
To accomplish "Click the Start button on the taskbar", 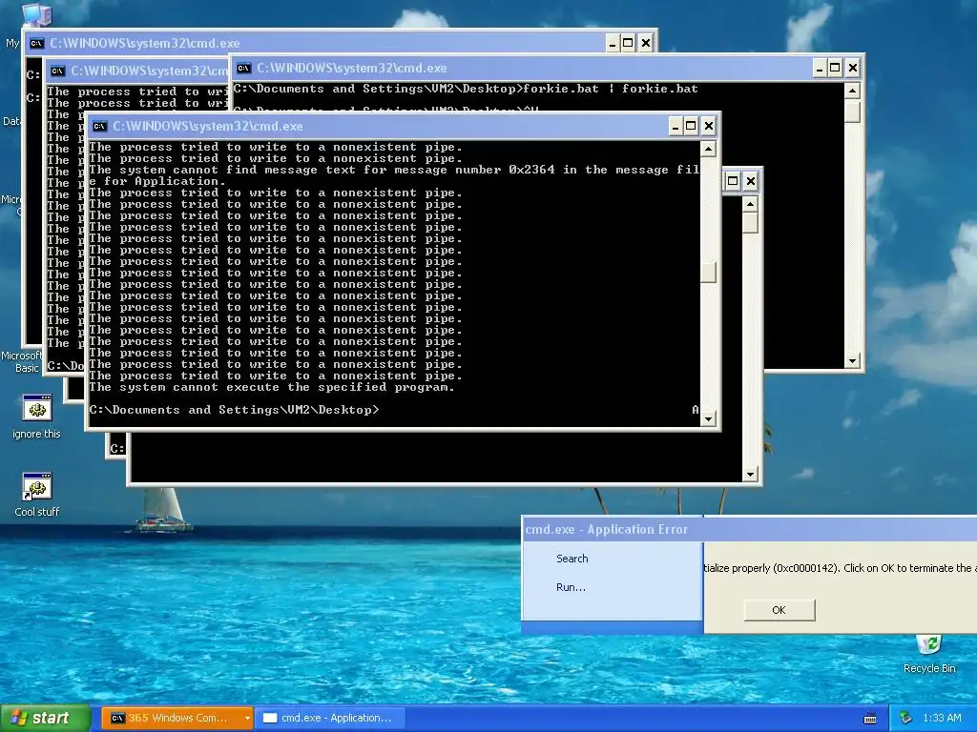I will click(45, 718).
